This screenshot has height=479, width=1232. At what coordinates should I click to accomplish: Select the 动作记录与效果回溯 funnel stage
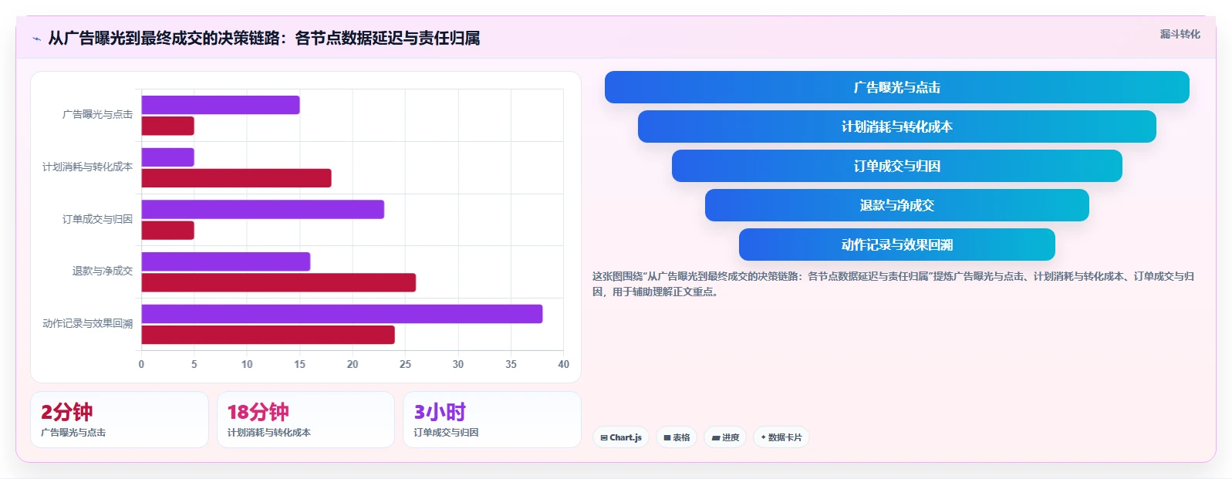pos(896,245)
